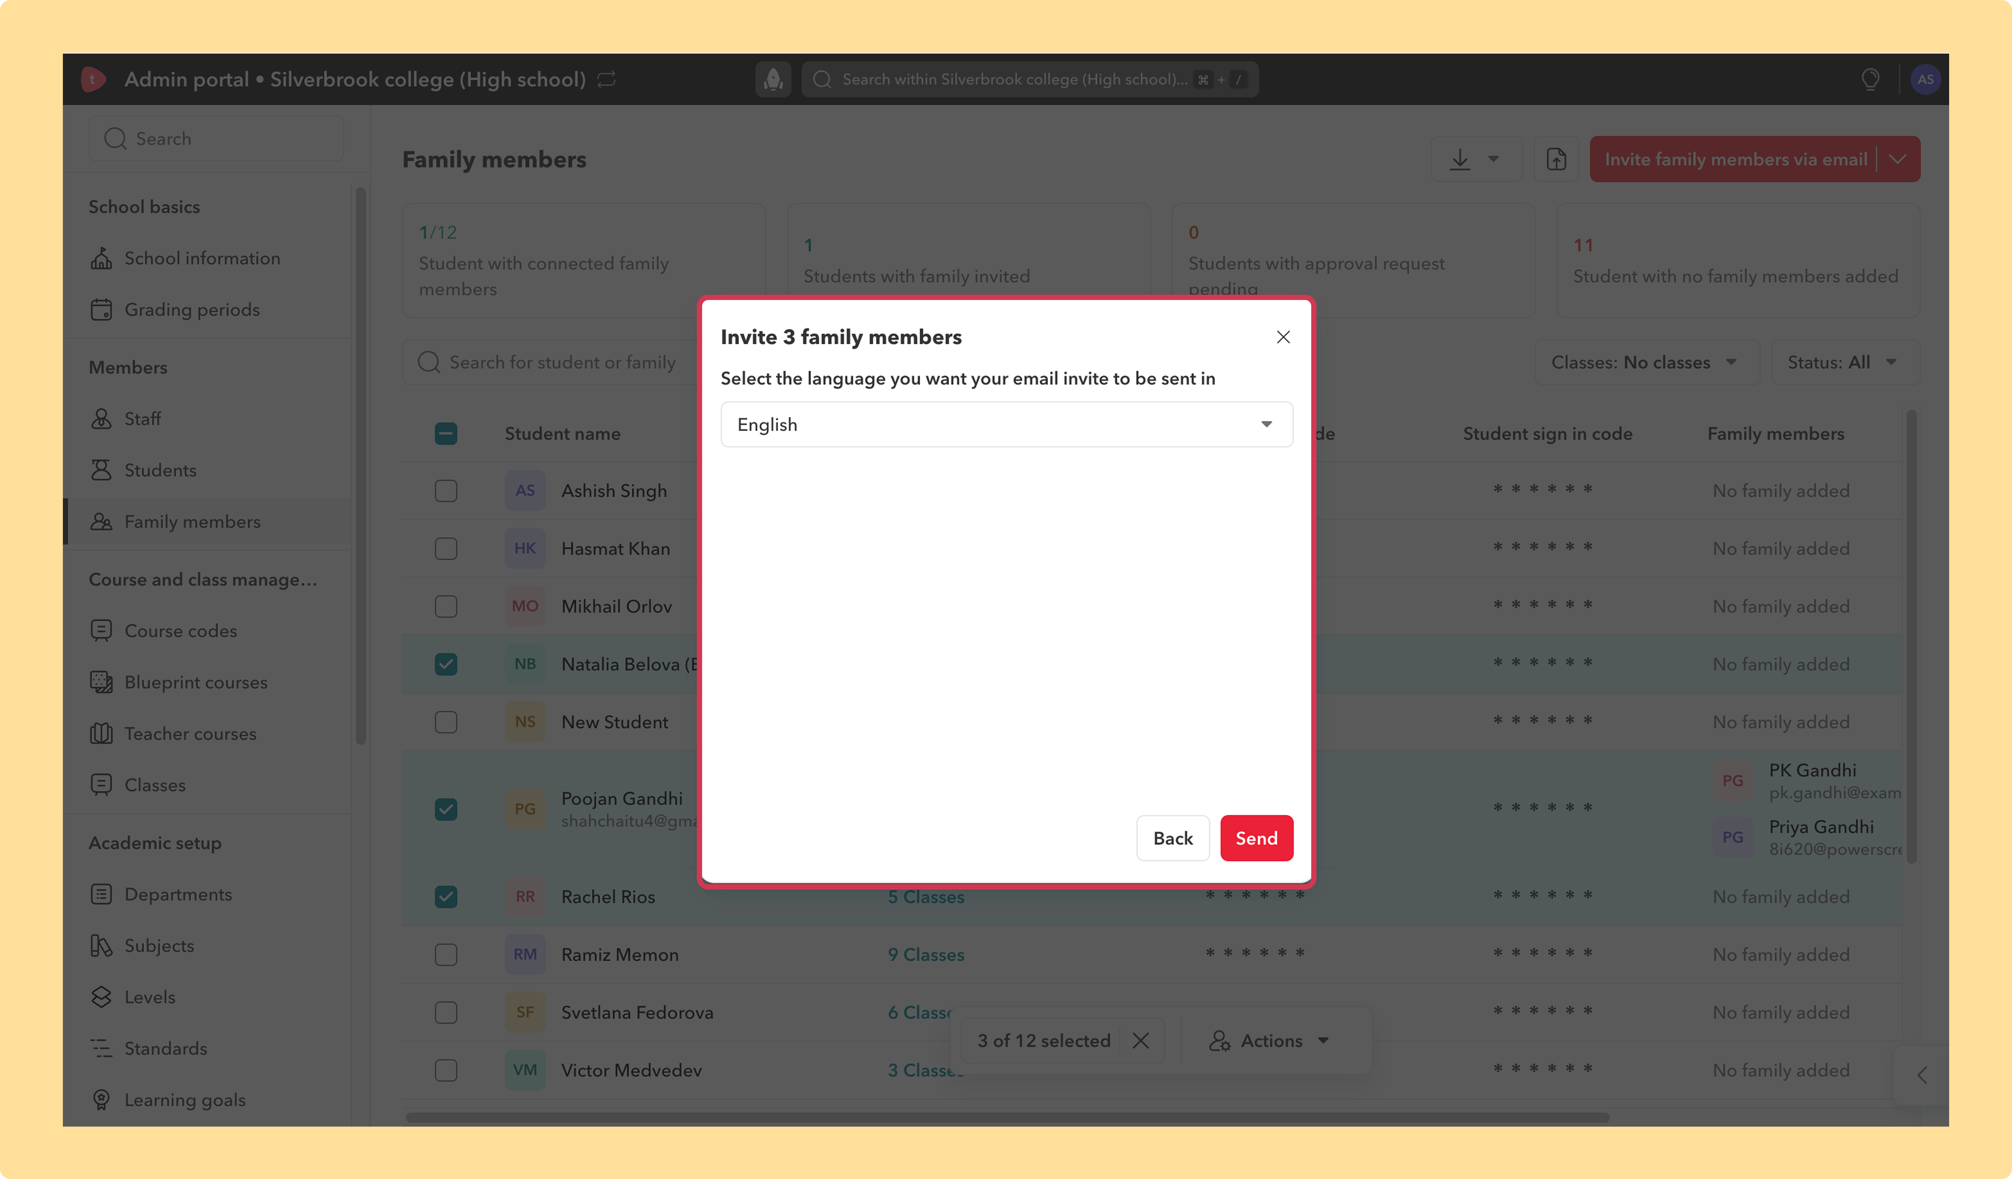Viewport: 2012px width, 1179px height.
Task: Open Ramiz Memon 9 Classes link
Action: (x=926, y=954)
